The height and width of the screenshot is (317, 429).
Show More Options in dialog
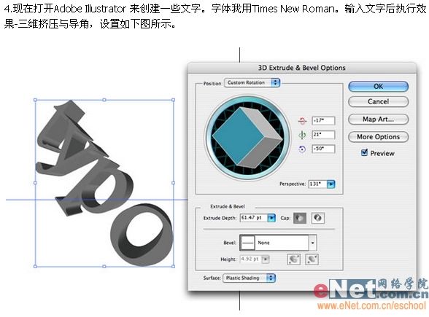[379, 137]
